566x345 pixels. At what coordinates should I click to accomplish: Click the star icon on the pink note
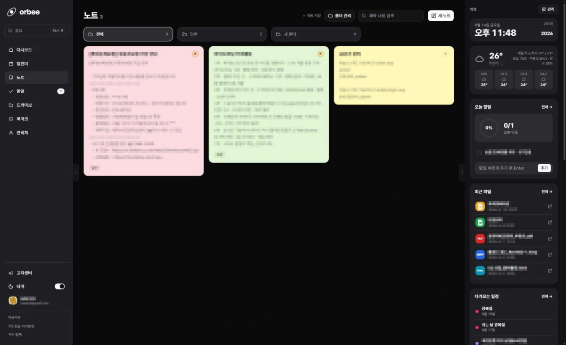[195, 54]
